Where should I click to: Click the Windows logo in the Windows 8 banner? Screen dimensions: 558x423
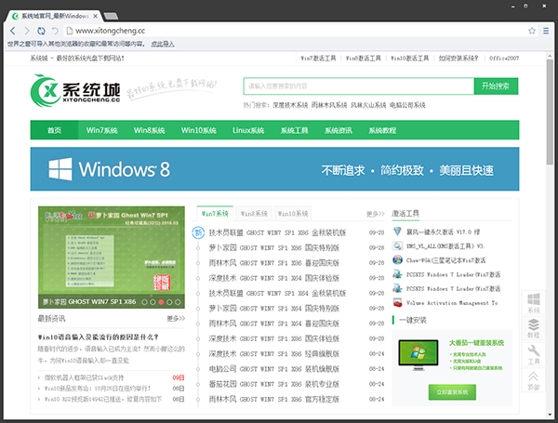(x=60, y=169)
